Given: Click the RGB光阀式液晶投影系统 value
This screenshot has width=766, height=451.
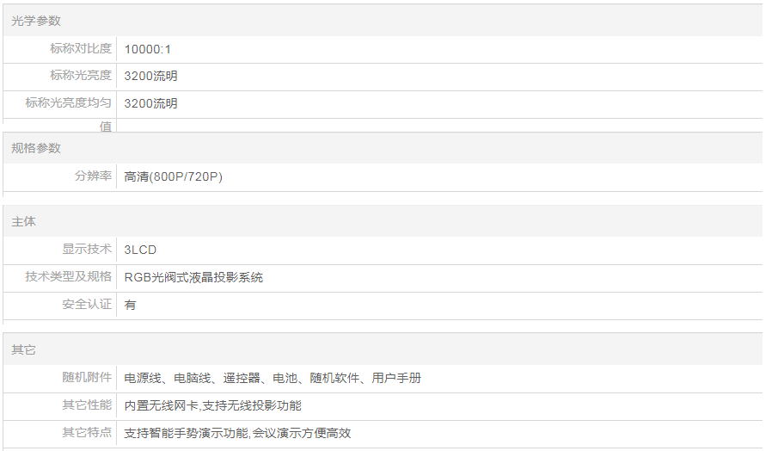Looking at the screenshot, I should click(x=193, y=277).
